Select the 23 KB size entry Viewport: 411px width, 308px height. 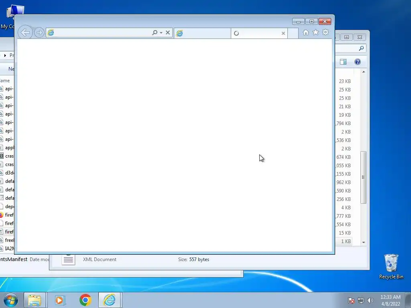(345, 81)
